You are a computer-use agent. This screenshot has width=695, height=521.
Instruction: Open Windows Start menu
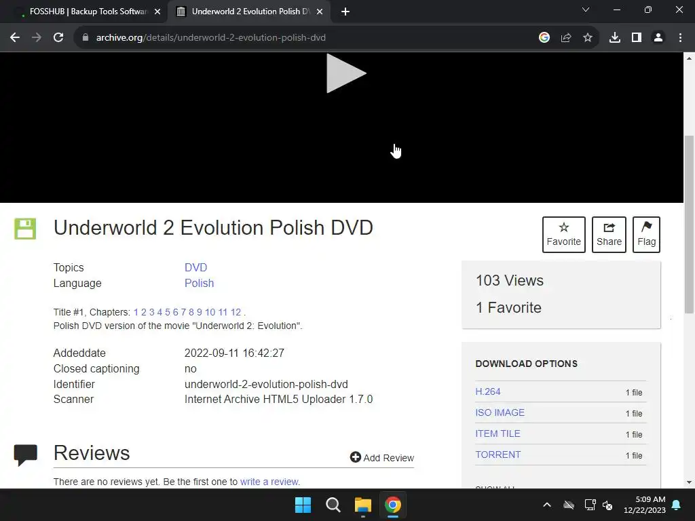click(303, 505)
